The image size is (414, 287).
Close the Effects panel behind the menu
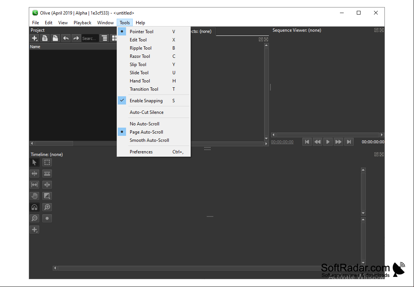click(266, 39)
